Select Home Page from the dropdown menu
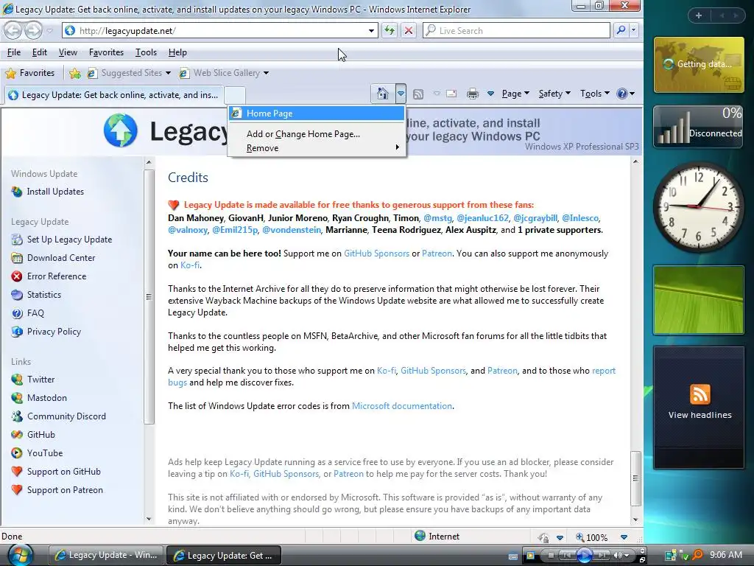Screen dimensions: 754x566 (317, 113)
